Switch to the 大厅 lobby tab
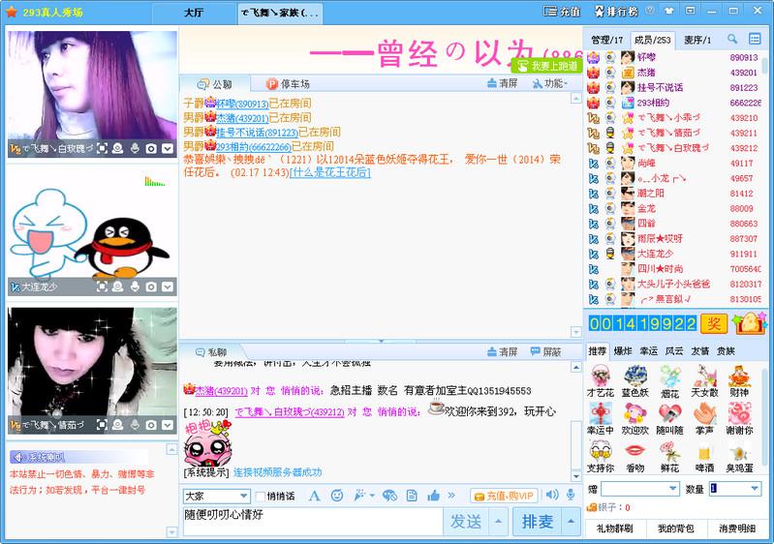774x544 pixels. click(x=194, y=13)
